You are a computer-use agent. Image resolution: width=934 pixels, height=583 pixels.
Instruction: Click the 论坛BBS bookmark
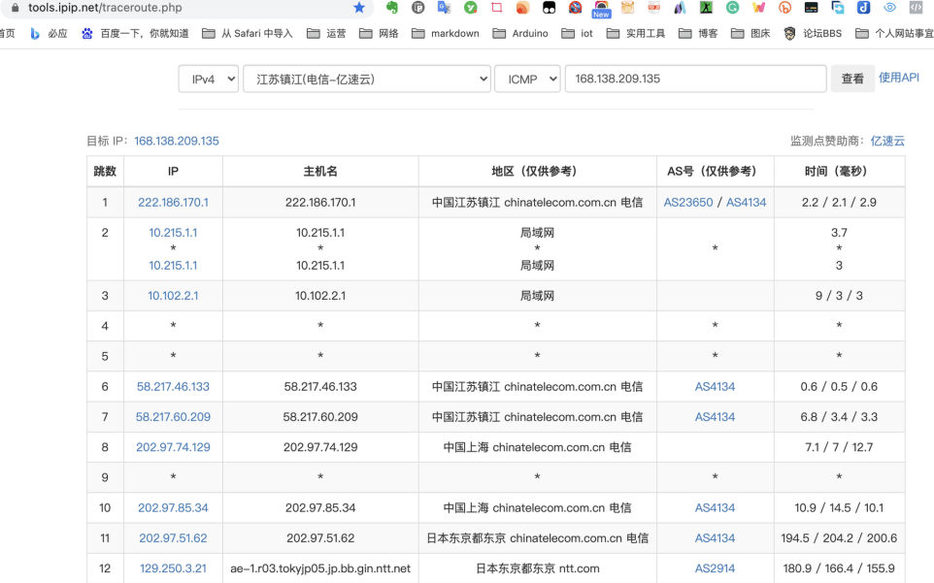tap(814, 33)
